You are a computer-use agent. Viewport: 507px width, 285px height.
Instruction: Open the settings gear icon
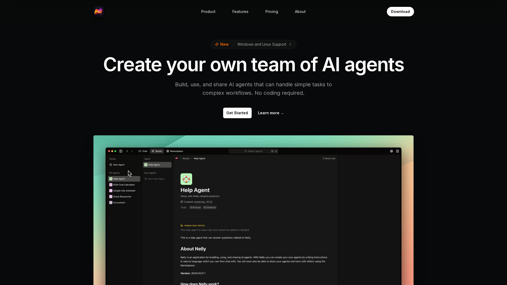pyautogui.click(x=392, y=151)
